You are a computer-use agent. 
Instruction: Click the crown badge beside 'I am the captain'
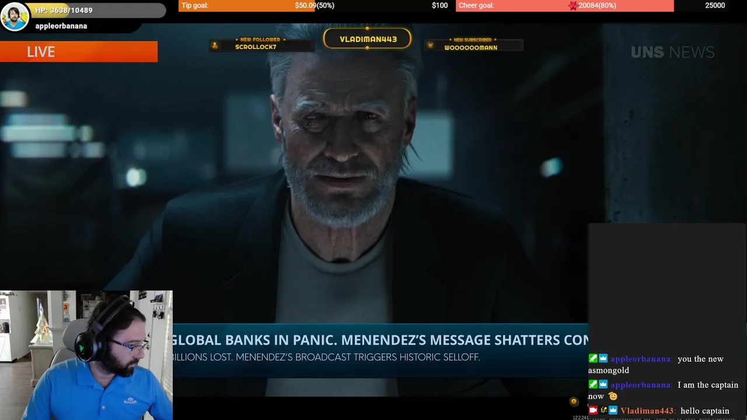603,384
